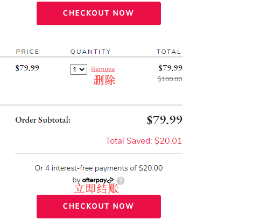Image resolution: width=260 pixels, height=220 pixels.
Task: Click the afterpay help question mark icon
Action: [121, 181]
